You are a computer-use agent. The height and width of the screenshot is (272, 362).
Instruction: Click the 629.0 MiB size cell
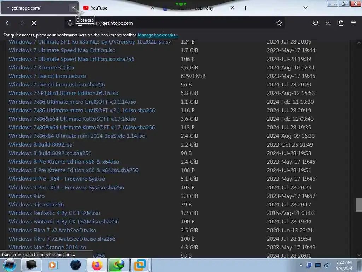click(193, 76)
